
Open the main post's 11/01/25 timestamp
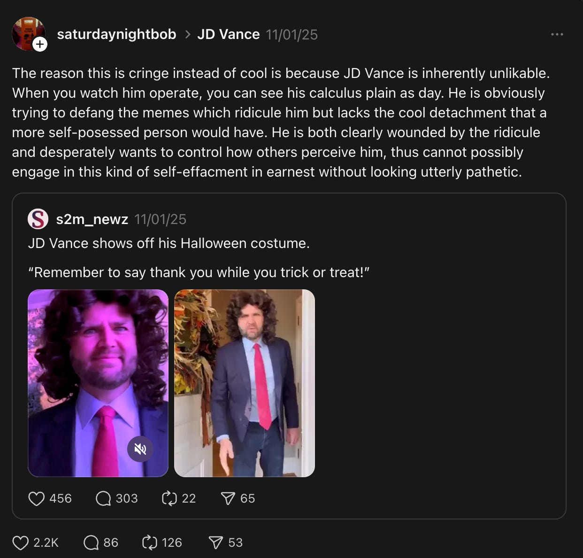(292, 34)
